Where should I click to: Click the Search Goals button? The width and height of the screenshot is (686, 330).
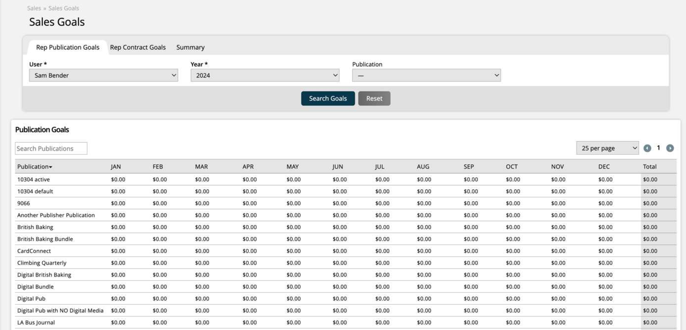(x=328, y=98)
